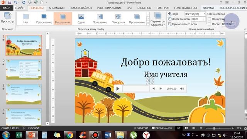
Task: Click Применить ко всем button
Action: pyautogui.click(x=183, y=24)
